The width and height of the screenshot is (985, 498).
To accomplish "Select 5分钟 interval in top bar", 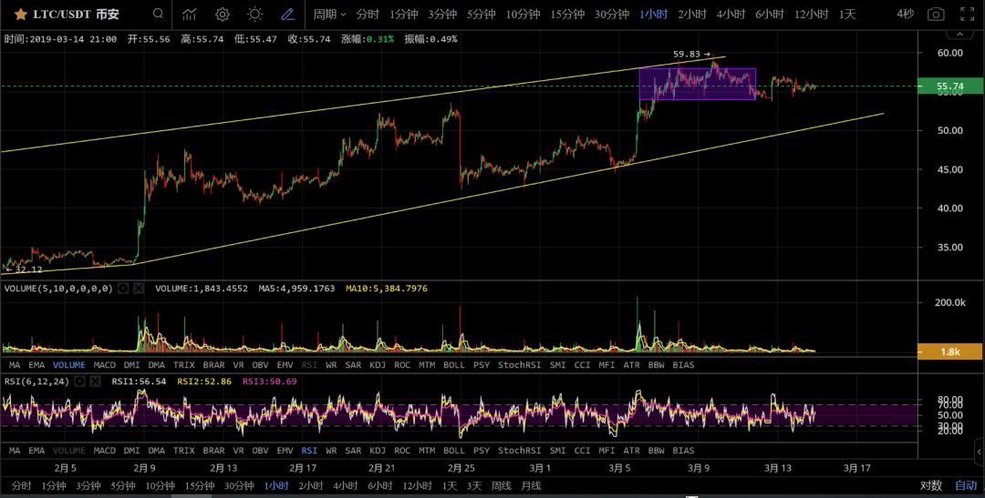I will [482, 14].
